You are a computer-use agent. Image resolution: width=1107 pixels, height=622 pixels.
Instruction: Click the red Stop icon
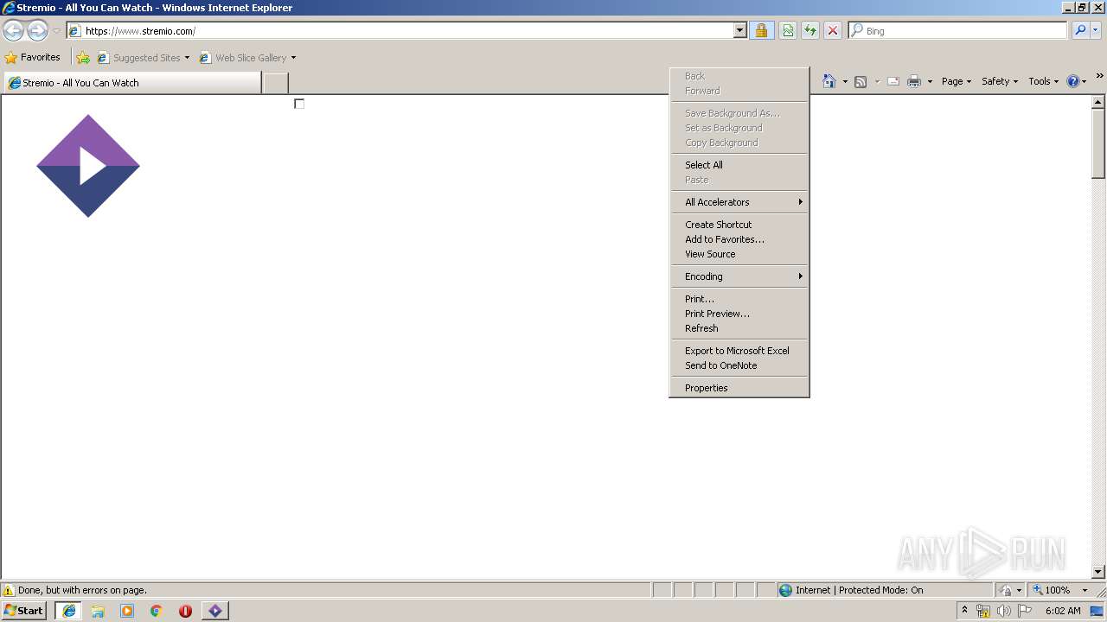click(833, 30)
